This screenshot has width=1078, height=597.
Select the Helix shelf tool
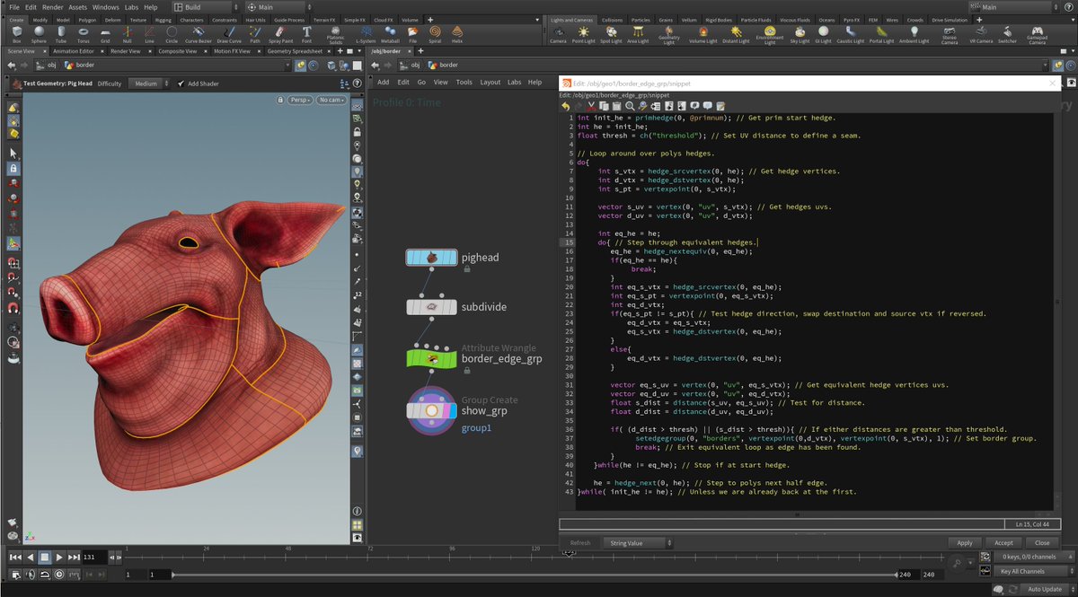[x=458, y=34]
